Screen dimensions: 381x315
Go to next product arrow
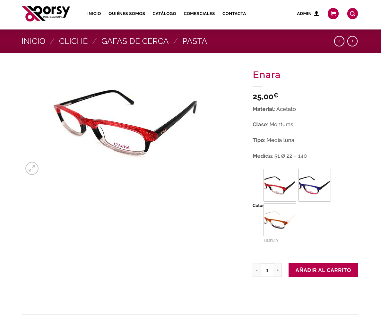coord(352,41)
